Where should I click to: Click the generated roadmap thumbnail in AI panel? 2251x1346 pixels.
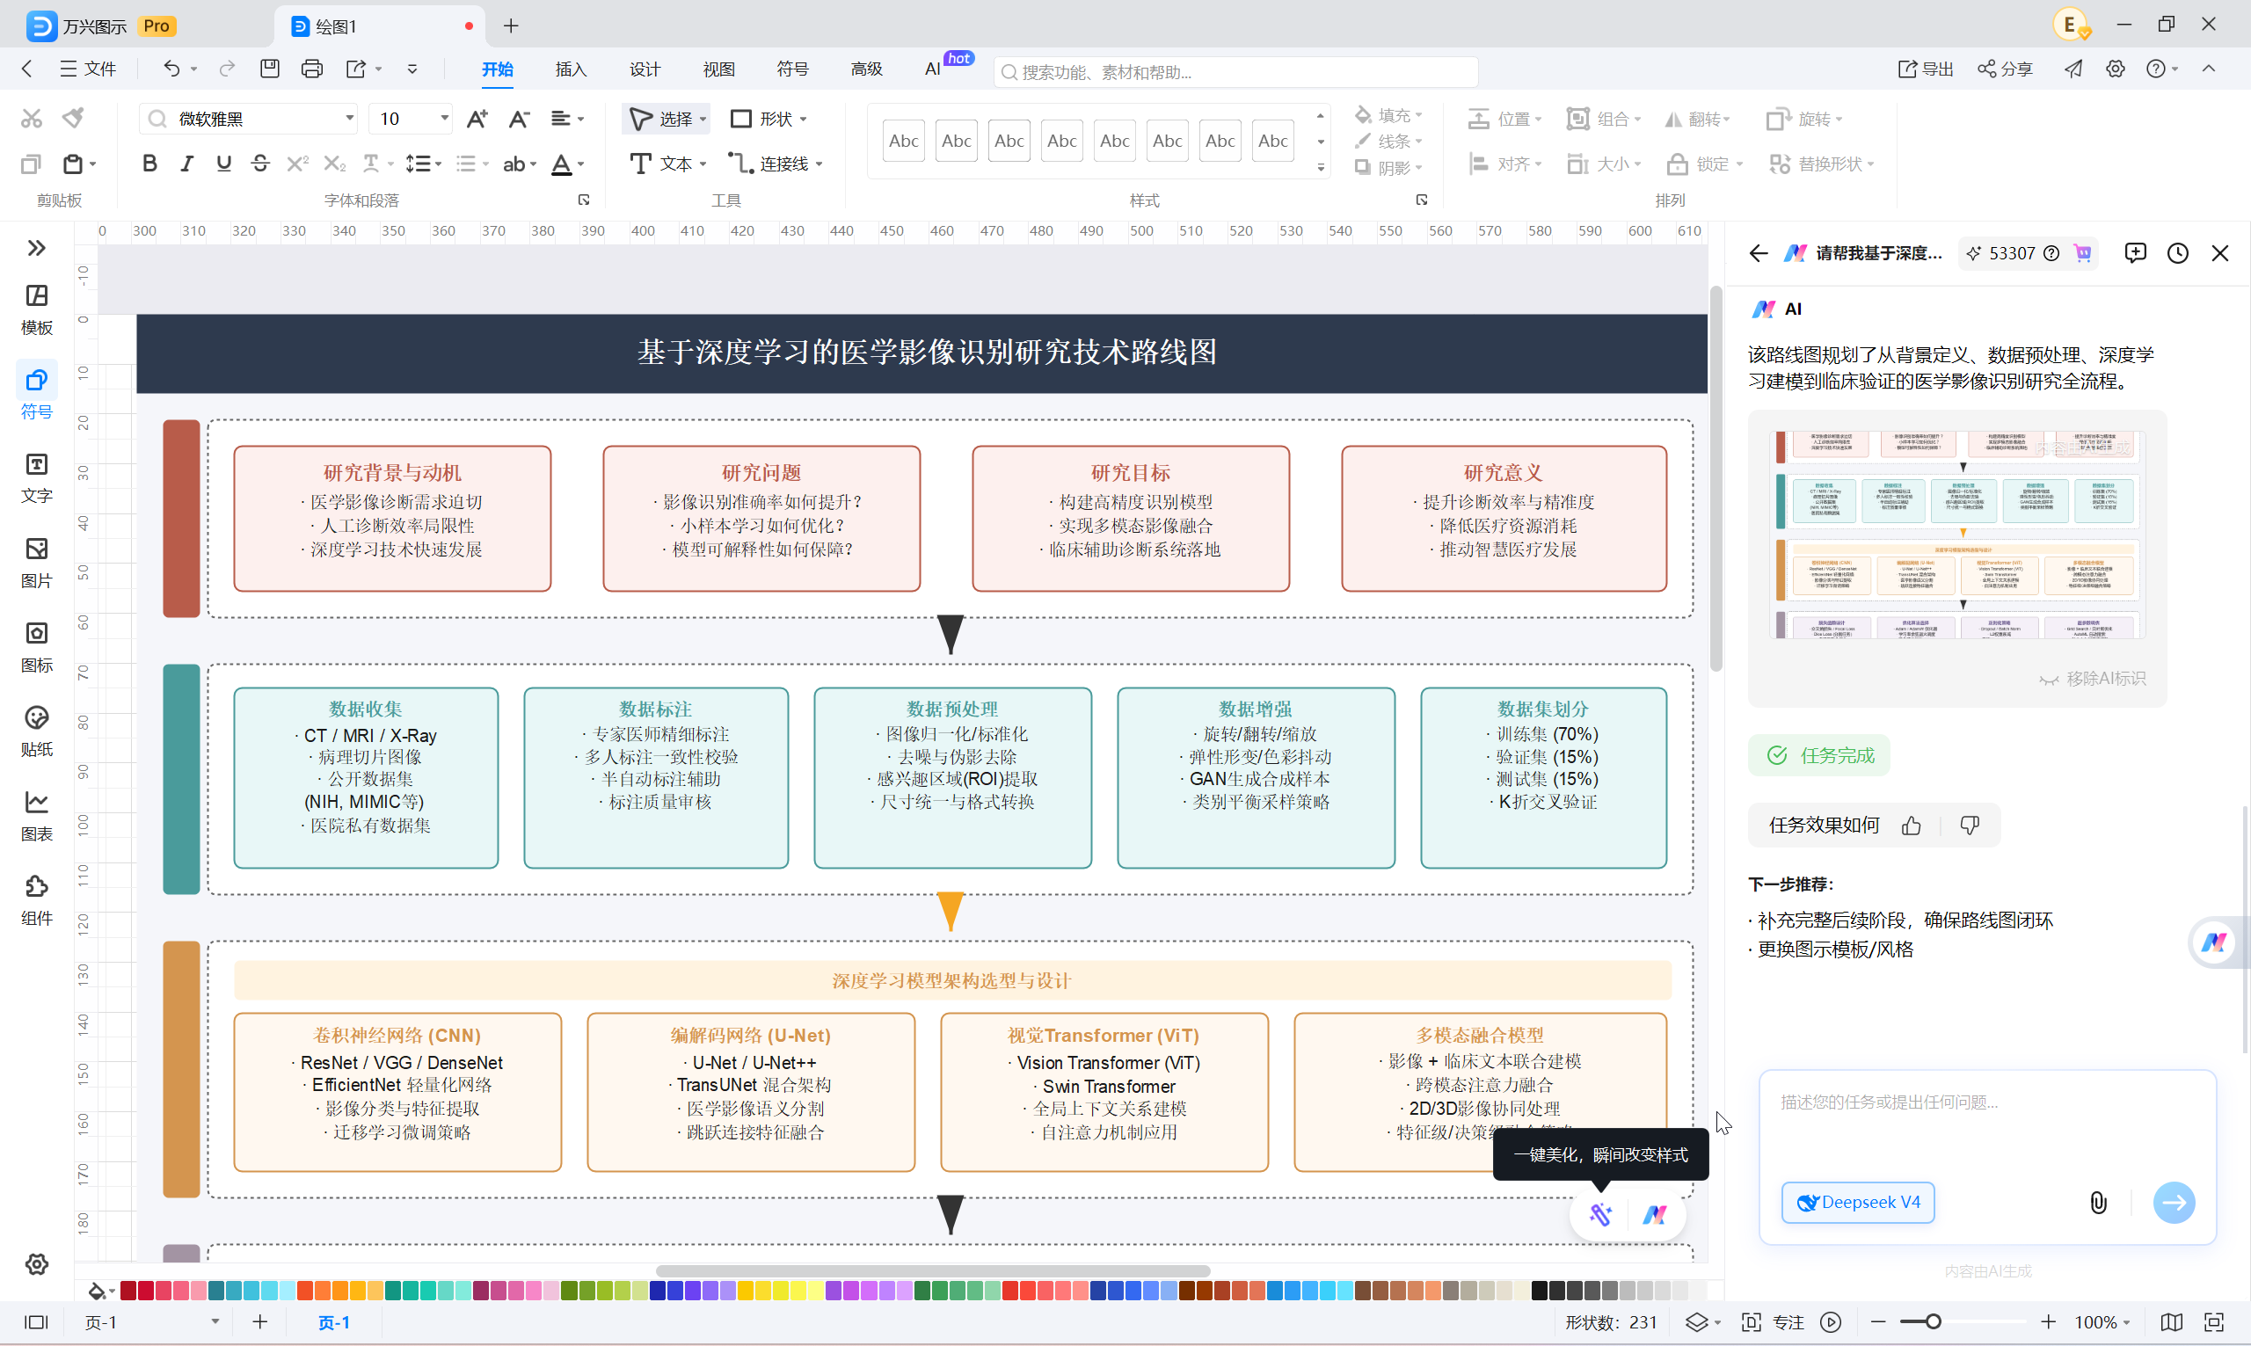click(1956, 535)
